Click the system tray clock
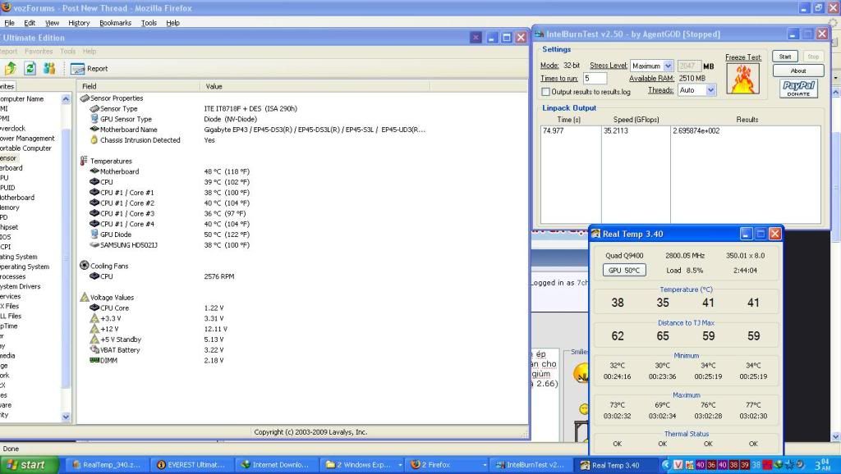Screen dimensions: 841x474 pyautogui.click(x=822, y=464)
